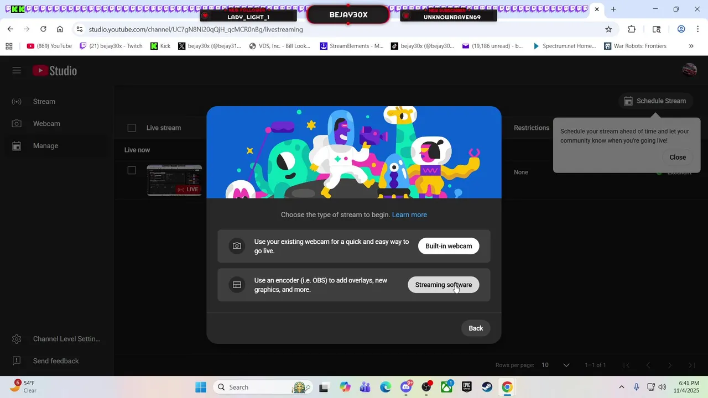708x398 pixels.
Task: Click the microphone icon in system tray
Action: click(x=636, y=387)
